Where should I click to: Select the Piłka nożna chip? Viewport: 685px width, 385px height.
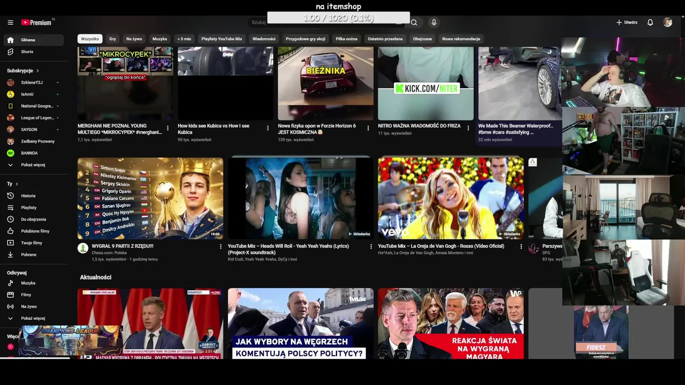(346, 39)
